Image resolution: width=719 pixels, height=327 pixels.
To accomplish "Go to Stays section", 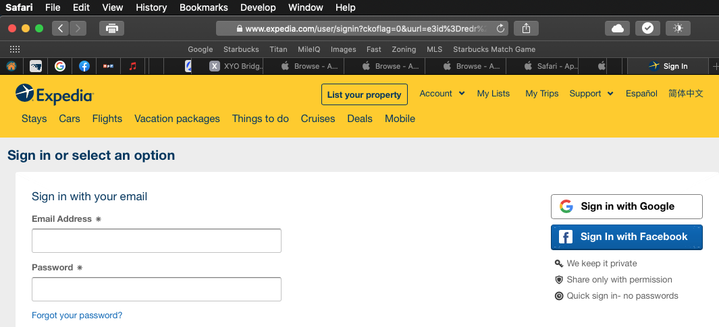I will pyautogui.click(x=34, y=119).
